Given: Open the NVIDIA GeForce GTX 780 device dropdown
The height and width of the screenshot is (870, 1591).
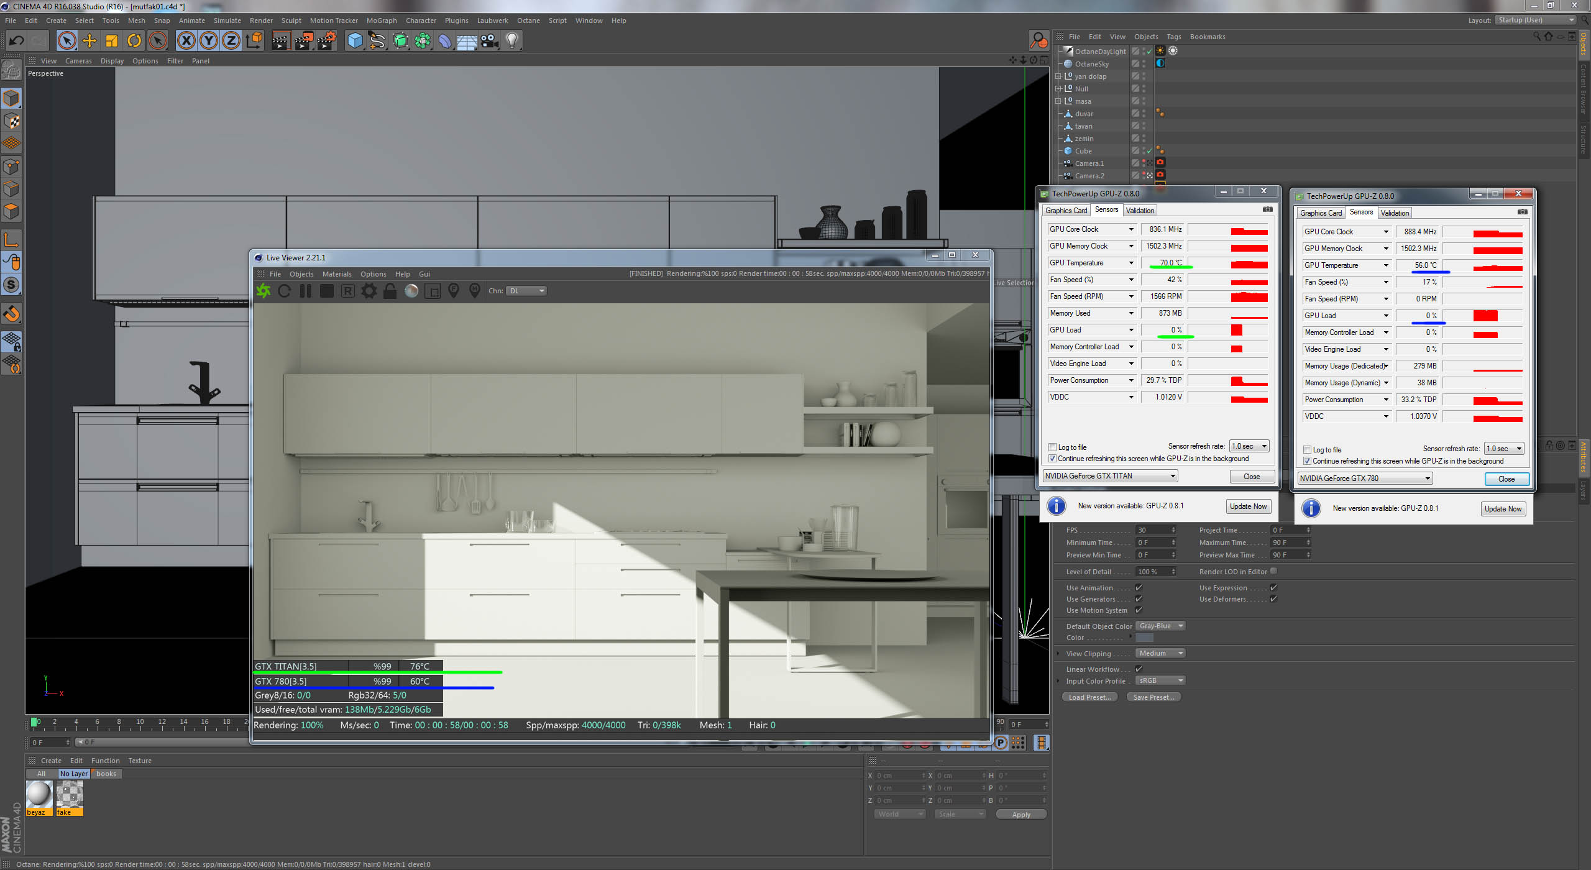Looking at the screenshot, I should click(x=1365, y=478).
